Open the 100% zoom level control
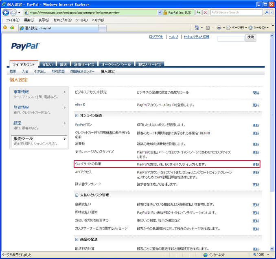This screenshot has width=276, height=259. click(261, 255)
